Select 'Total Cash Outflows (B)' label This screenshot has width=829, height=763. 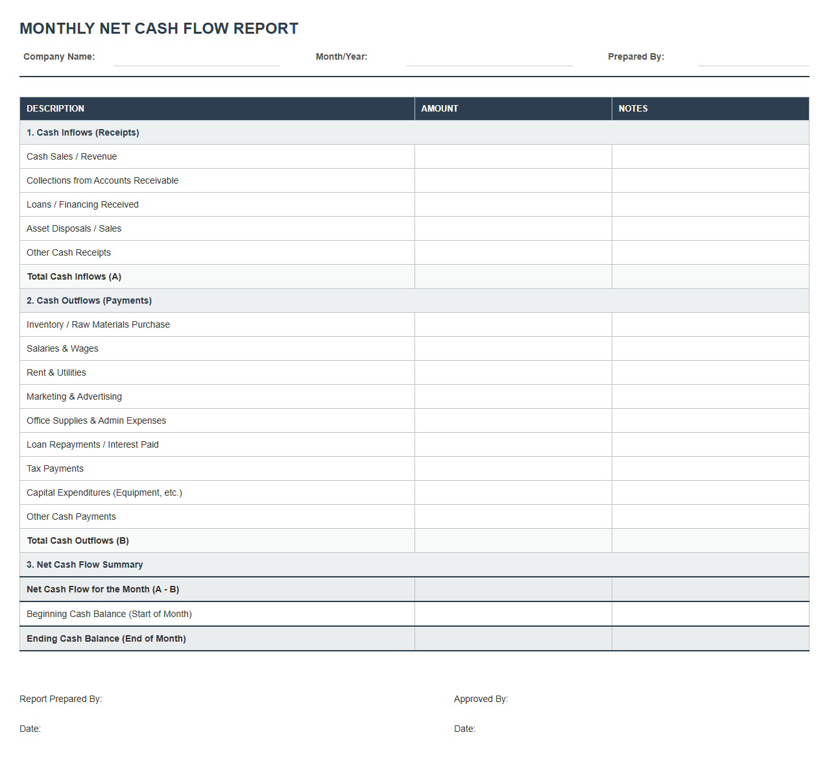[78, 540]
